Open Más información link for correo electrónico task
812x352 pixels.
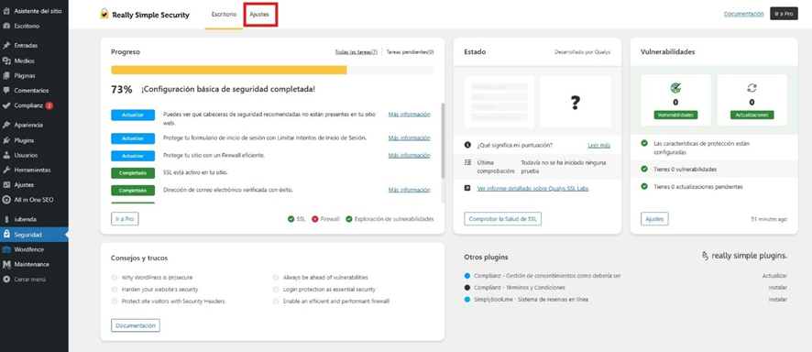tap(409, 190)
